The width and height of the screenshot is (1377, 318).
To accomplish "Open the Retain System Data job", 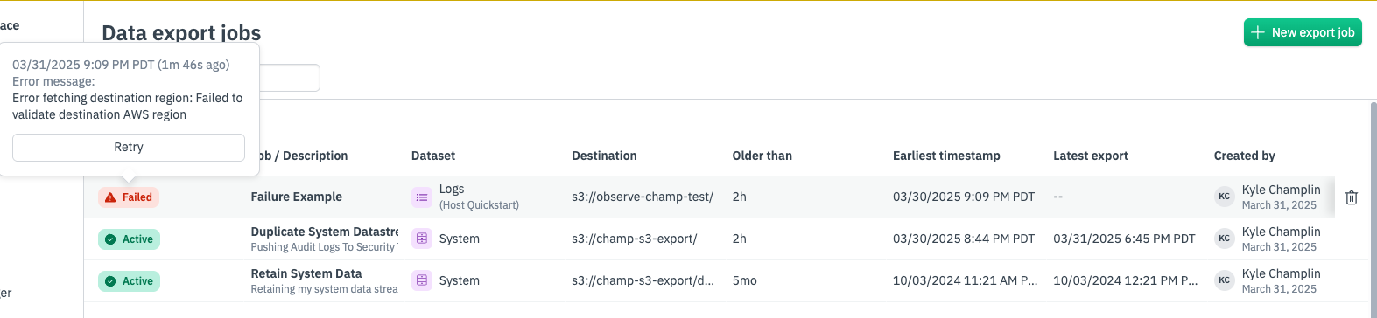I will (306, 273).
